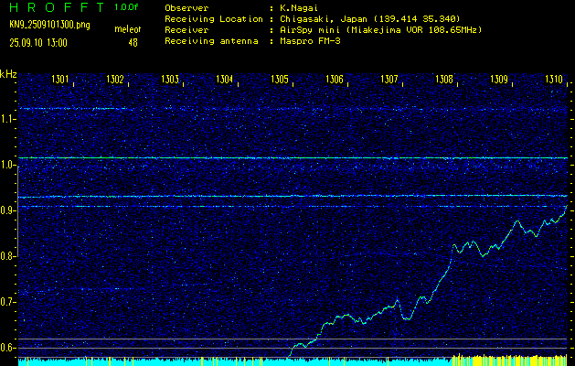Click the 1310 time marker
Viewport: 575px width, 366px height.
tap(554, 79)
